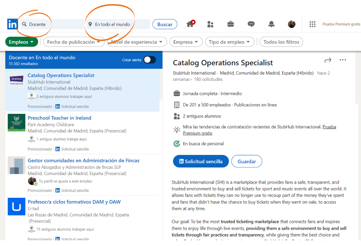Go to Home feed icon with notification
The width and height of the screenshot is (361, 246).
[x=191, y=23]
